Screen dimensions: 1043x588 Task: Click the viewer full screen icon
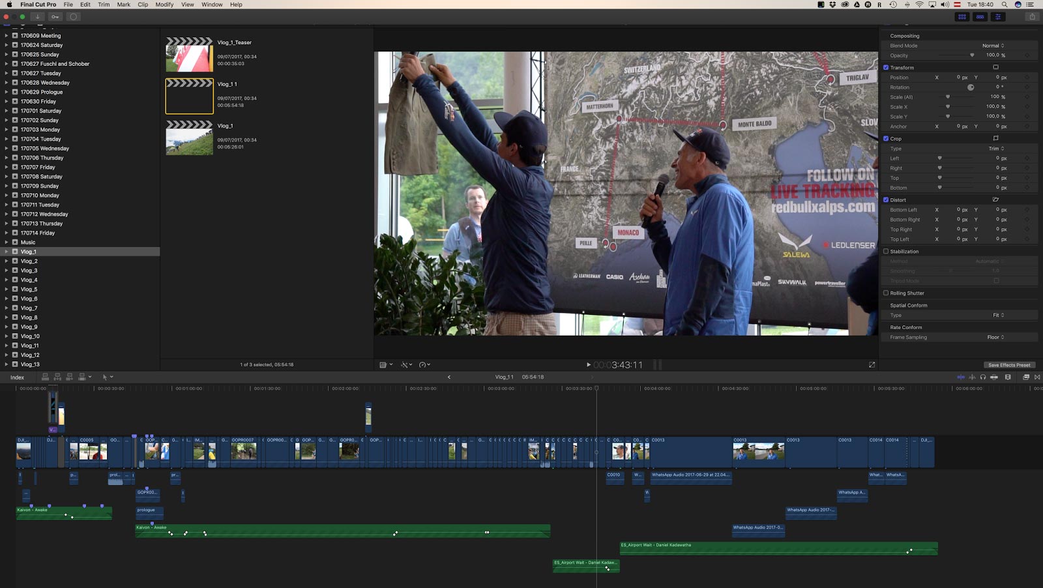[x=872, y=365]
